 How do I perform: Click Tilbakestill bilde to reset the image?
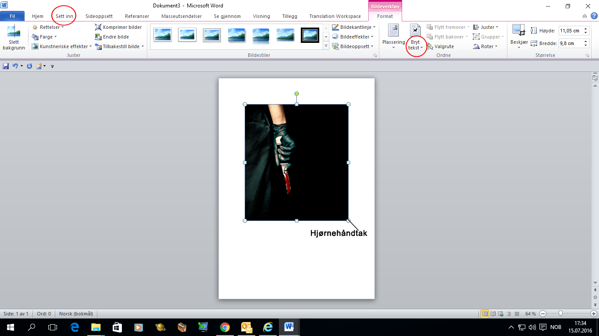[118, 46]
